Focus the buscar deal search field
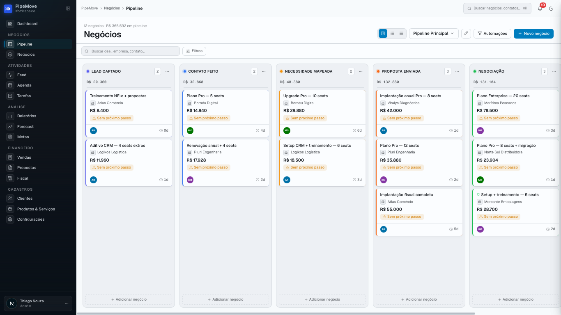Image resolution: width=561 pixels, height=315 pixels. 131,51
